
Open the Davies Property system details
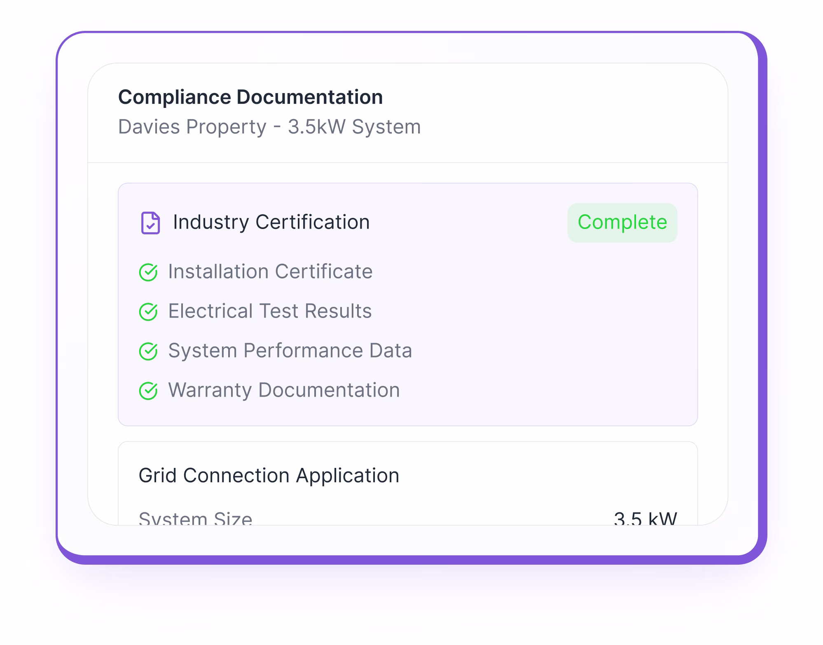tap(269, 126)
